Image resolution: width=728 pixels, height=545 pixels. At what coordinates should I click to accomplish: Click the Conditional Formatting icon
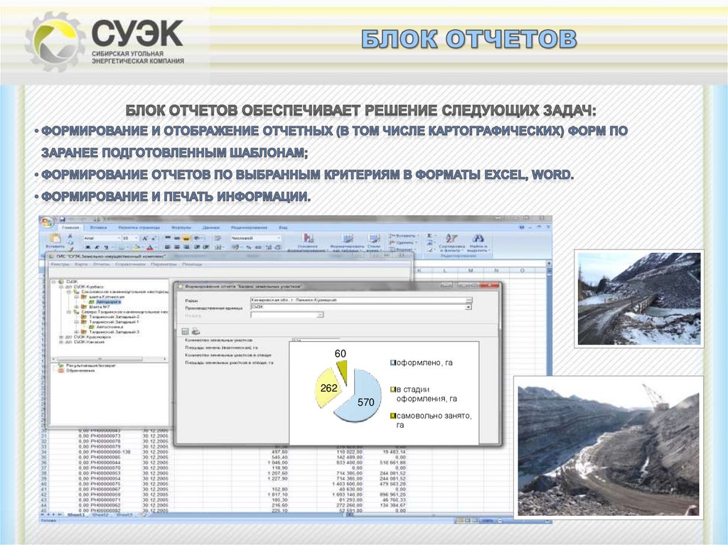[308, 239]
